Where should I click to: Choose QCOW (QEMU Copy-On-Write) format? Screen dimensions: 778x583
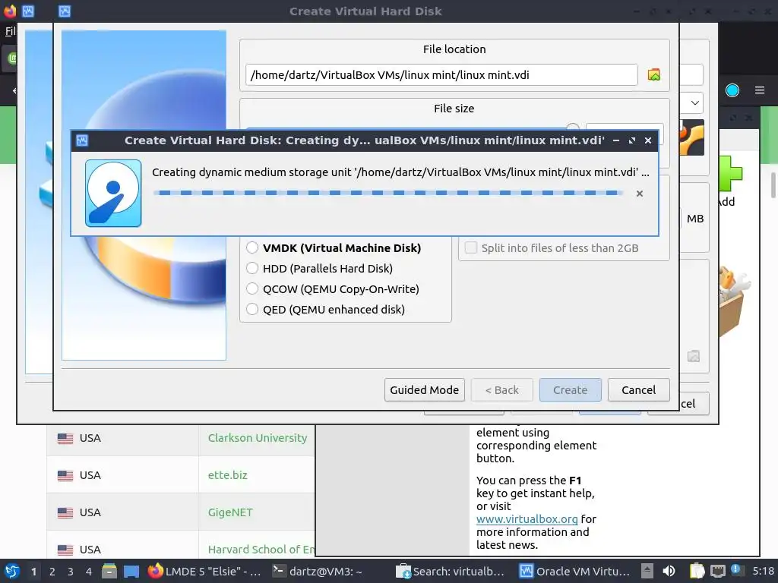(252, 288)
